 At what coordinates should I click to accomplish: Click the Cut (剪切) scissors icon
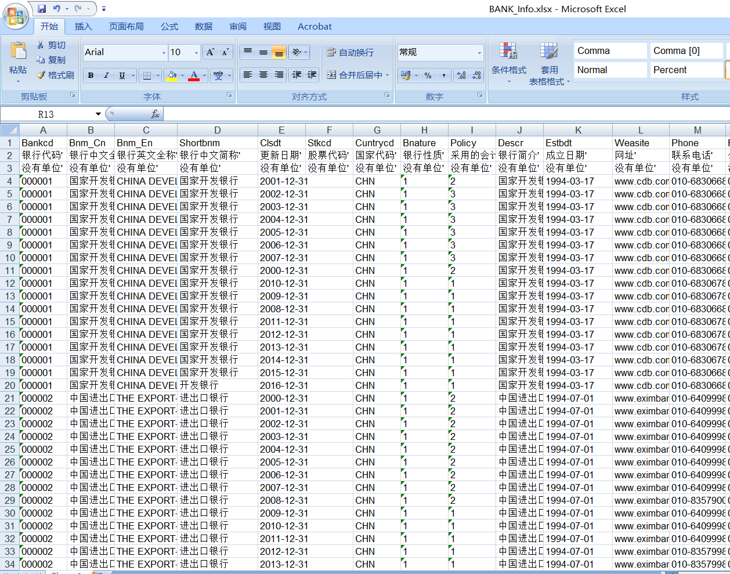[x=41, y=45]
